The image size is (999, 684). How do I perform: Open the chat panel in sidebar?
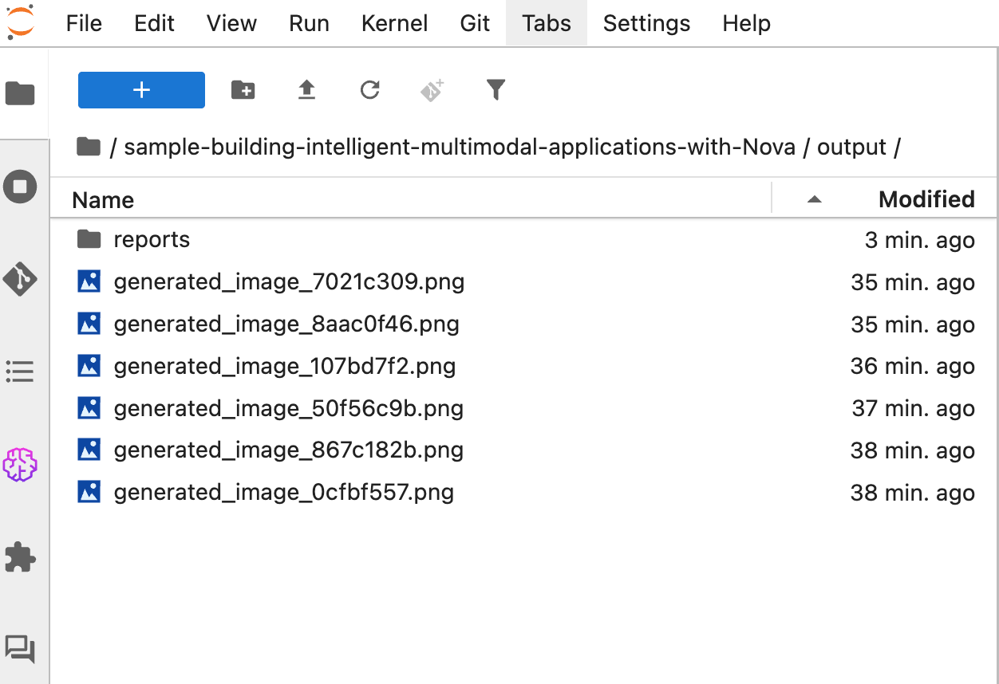pyautogui.click(x=20, y=649)
